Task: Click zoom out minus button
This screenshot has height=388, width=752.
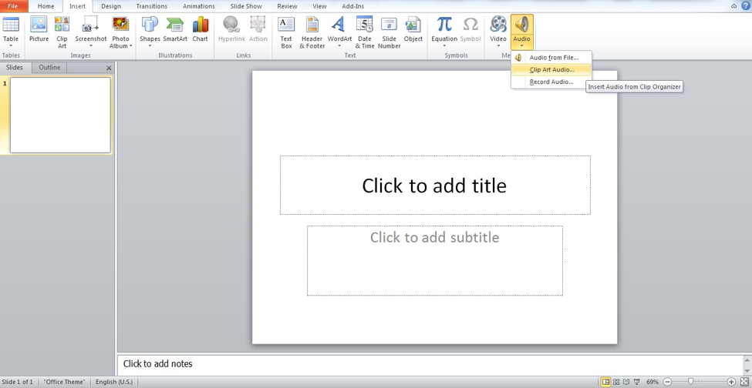Action: [666, 382]
